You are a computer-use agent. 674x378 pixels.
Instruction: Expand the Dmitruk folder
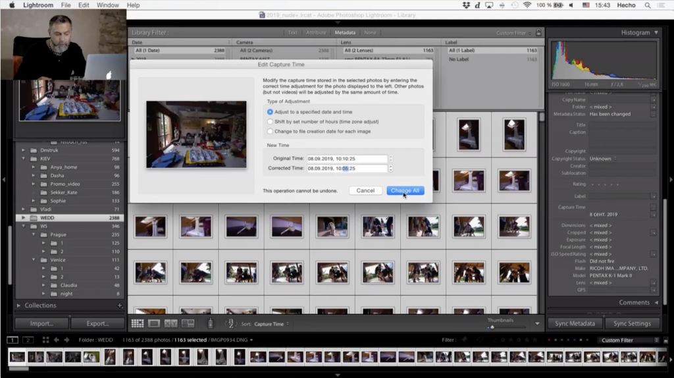23,151
